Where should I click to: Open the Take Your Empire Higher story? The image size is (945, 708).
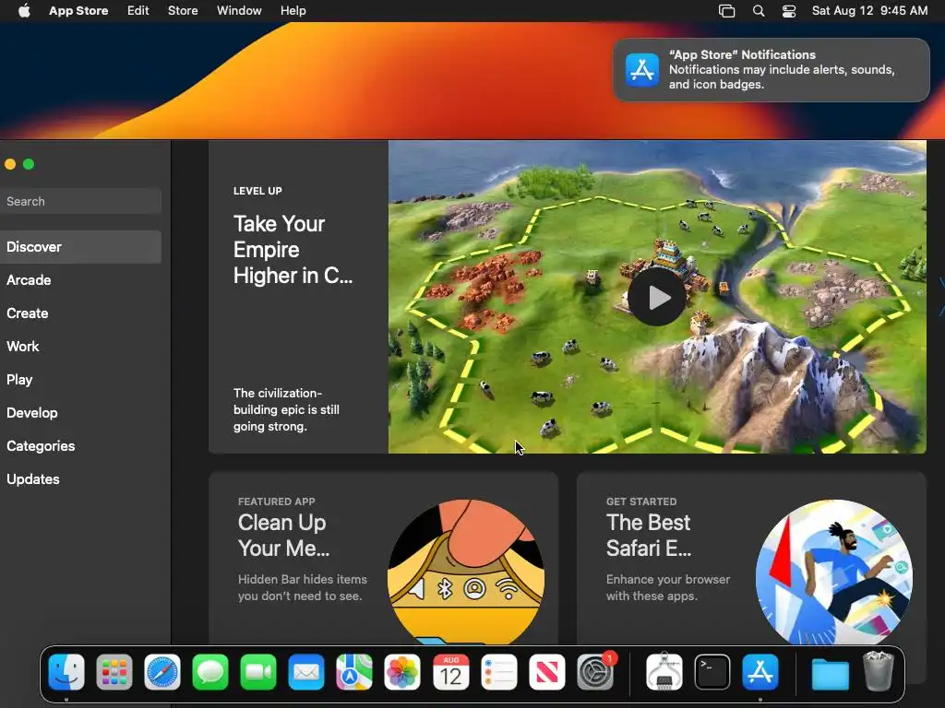(x=293, y=250)
